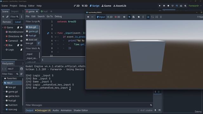
Task: Select 3D selection mode in game window
Action: tap(117, 17)
